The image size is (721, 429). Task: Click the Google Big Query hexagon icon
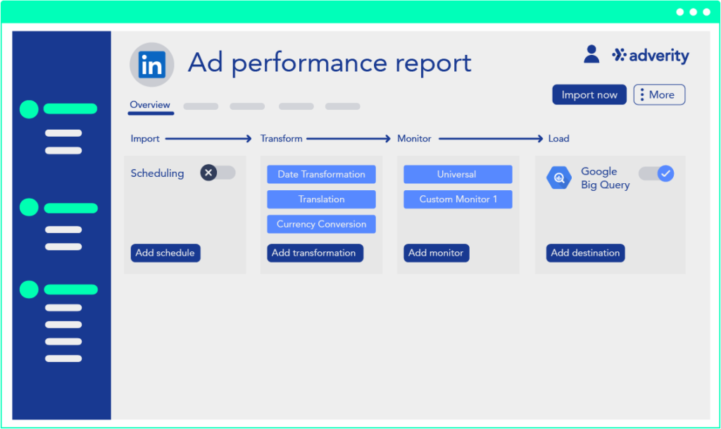click(x=559, y=178)
